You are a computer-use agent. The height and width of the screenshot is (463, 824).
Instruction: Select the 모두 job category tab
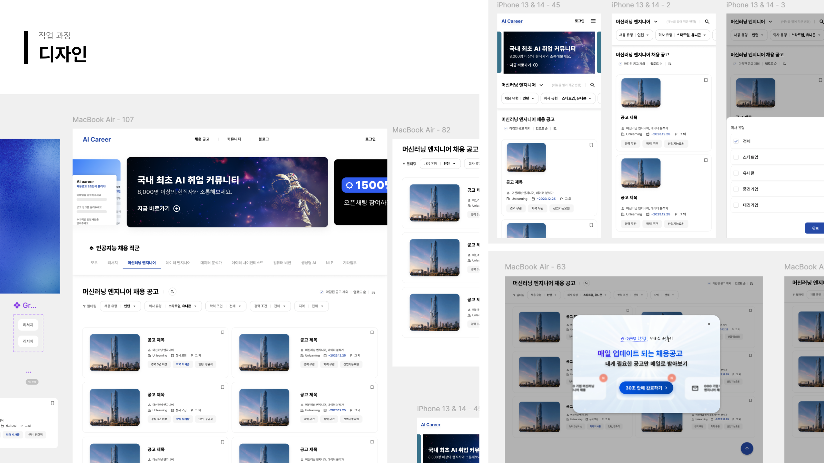[x=94, y=263]
